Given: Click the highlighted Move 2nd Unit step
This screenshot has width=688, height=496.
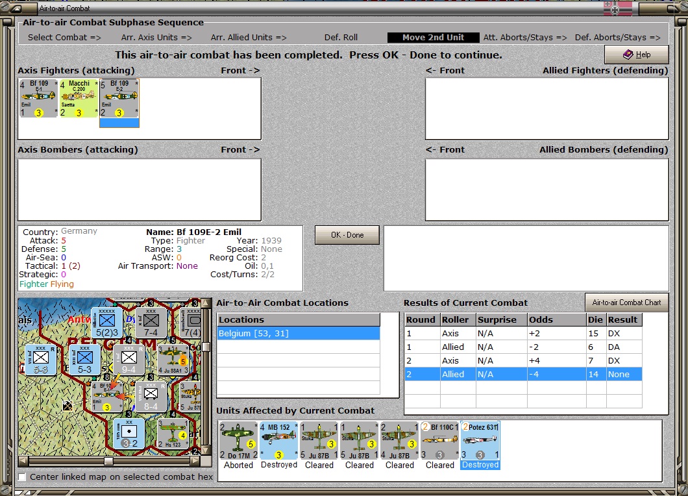Looking at the screenshot, I should 433,37.
